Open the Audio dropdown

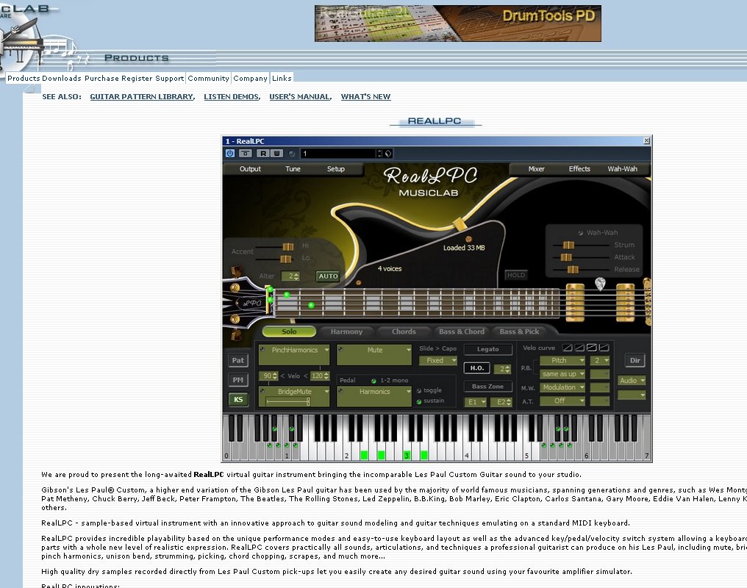click(x=632, y=381)
